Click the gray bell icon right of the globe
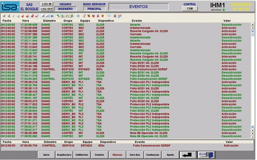 (x=84, y=16)
